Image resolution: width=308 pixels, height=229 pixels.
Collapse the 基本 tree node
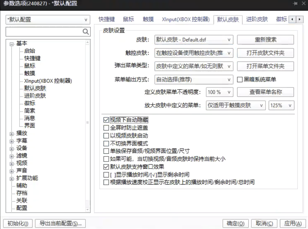(x=11, y=44)
